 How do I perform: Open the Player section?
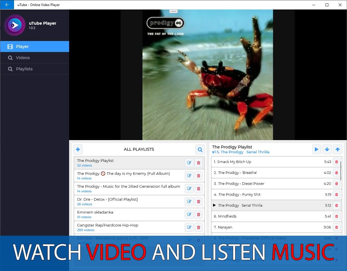(x=34, y=47)
